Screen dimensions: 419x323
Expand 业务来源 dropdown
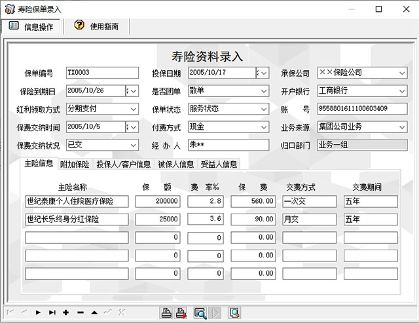(401, 127)
